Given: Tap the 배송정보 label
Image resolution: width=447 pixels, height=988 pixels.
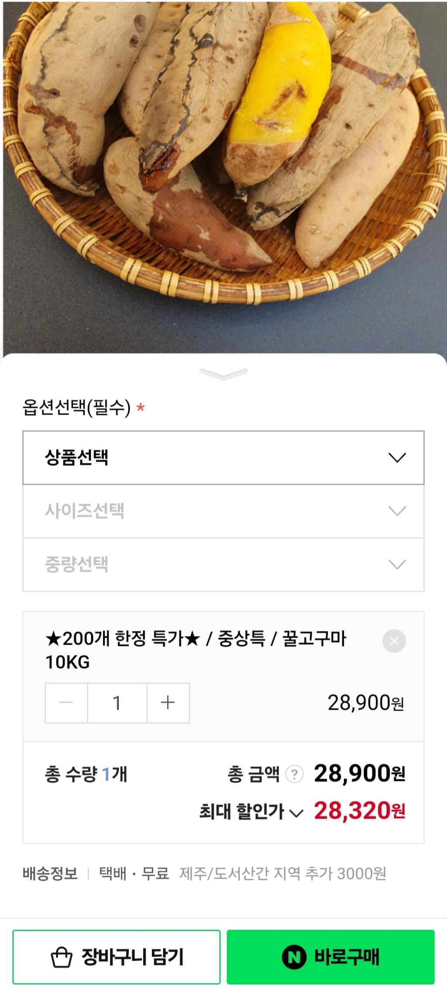Looking at the screenshot, I should [50, 873].
